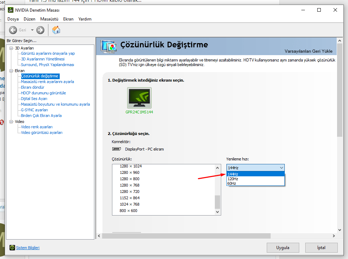Click the NVIDIA app icon in title bar
This screenshot has width=348, height=259.
coord(11,10)
